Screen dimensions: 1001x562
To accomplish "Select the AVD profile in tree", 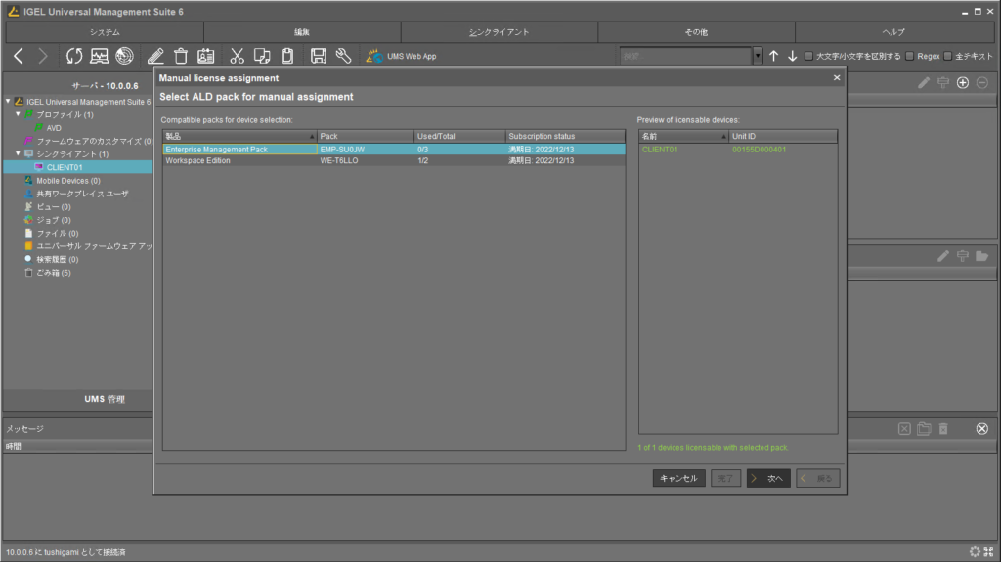I will point(55,128).
